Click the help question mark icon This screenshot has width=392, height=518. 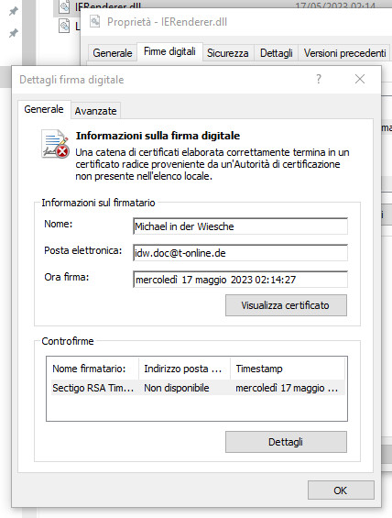[x=319, y=79]
